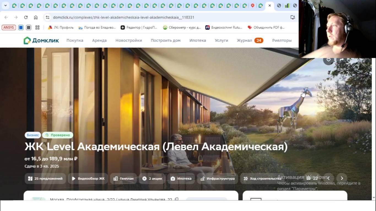Open the Видеохостинг Rutu… bookmark
The height and width of the screenshot is (211, 376).
pyautogui.click(x=224, y=28)
